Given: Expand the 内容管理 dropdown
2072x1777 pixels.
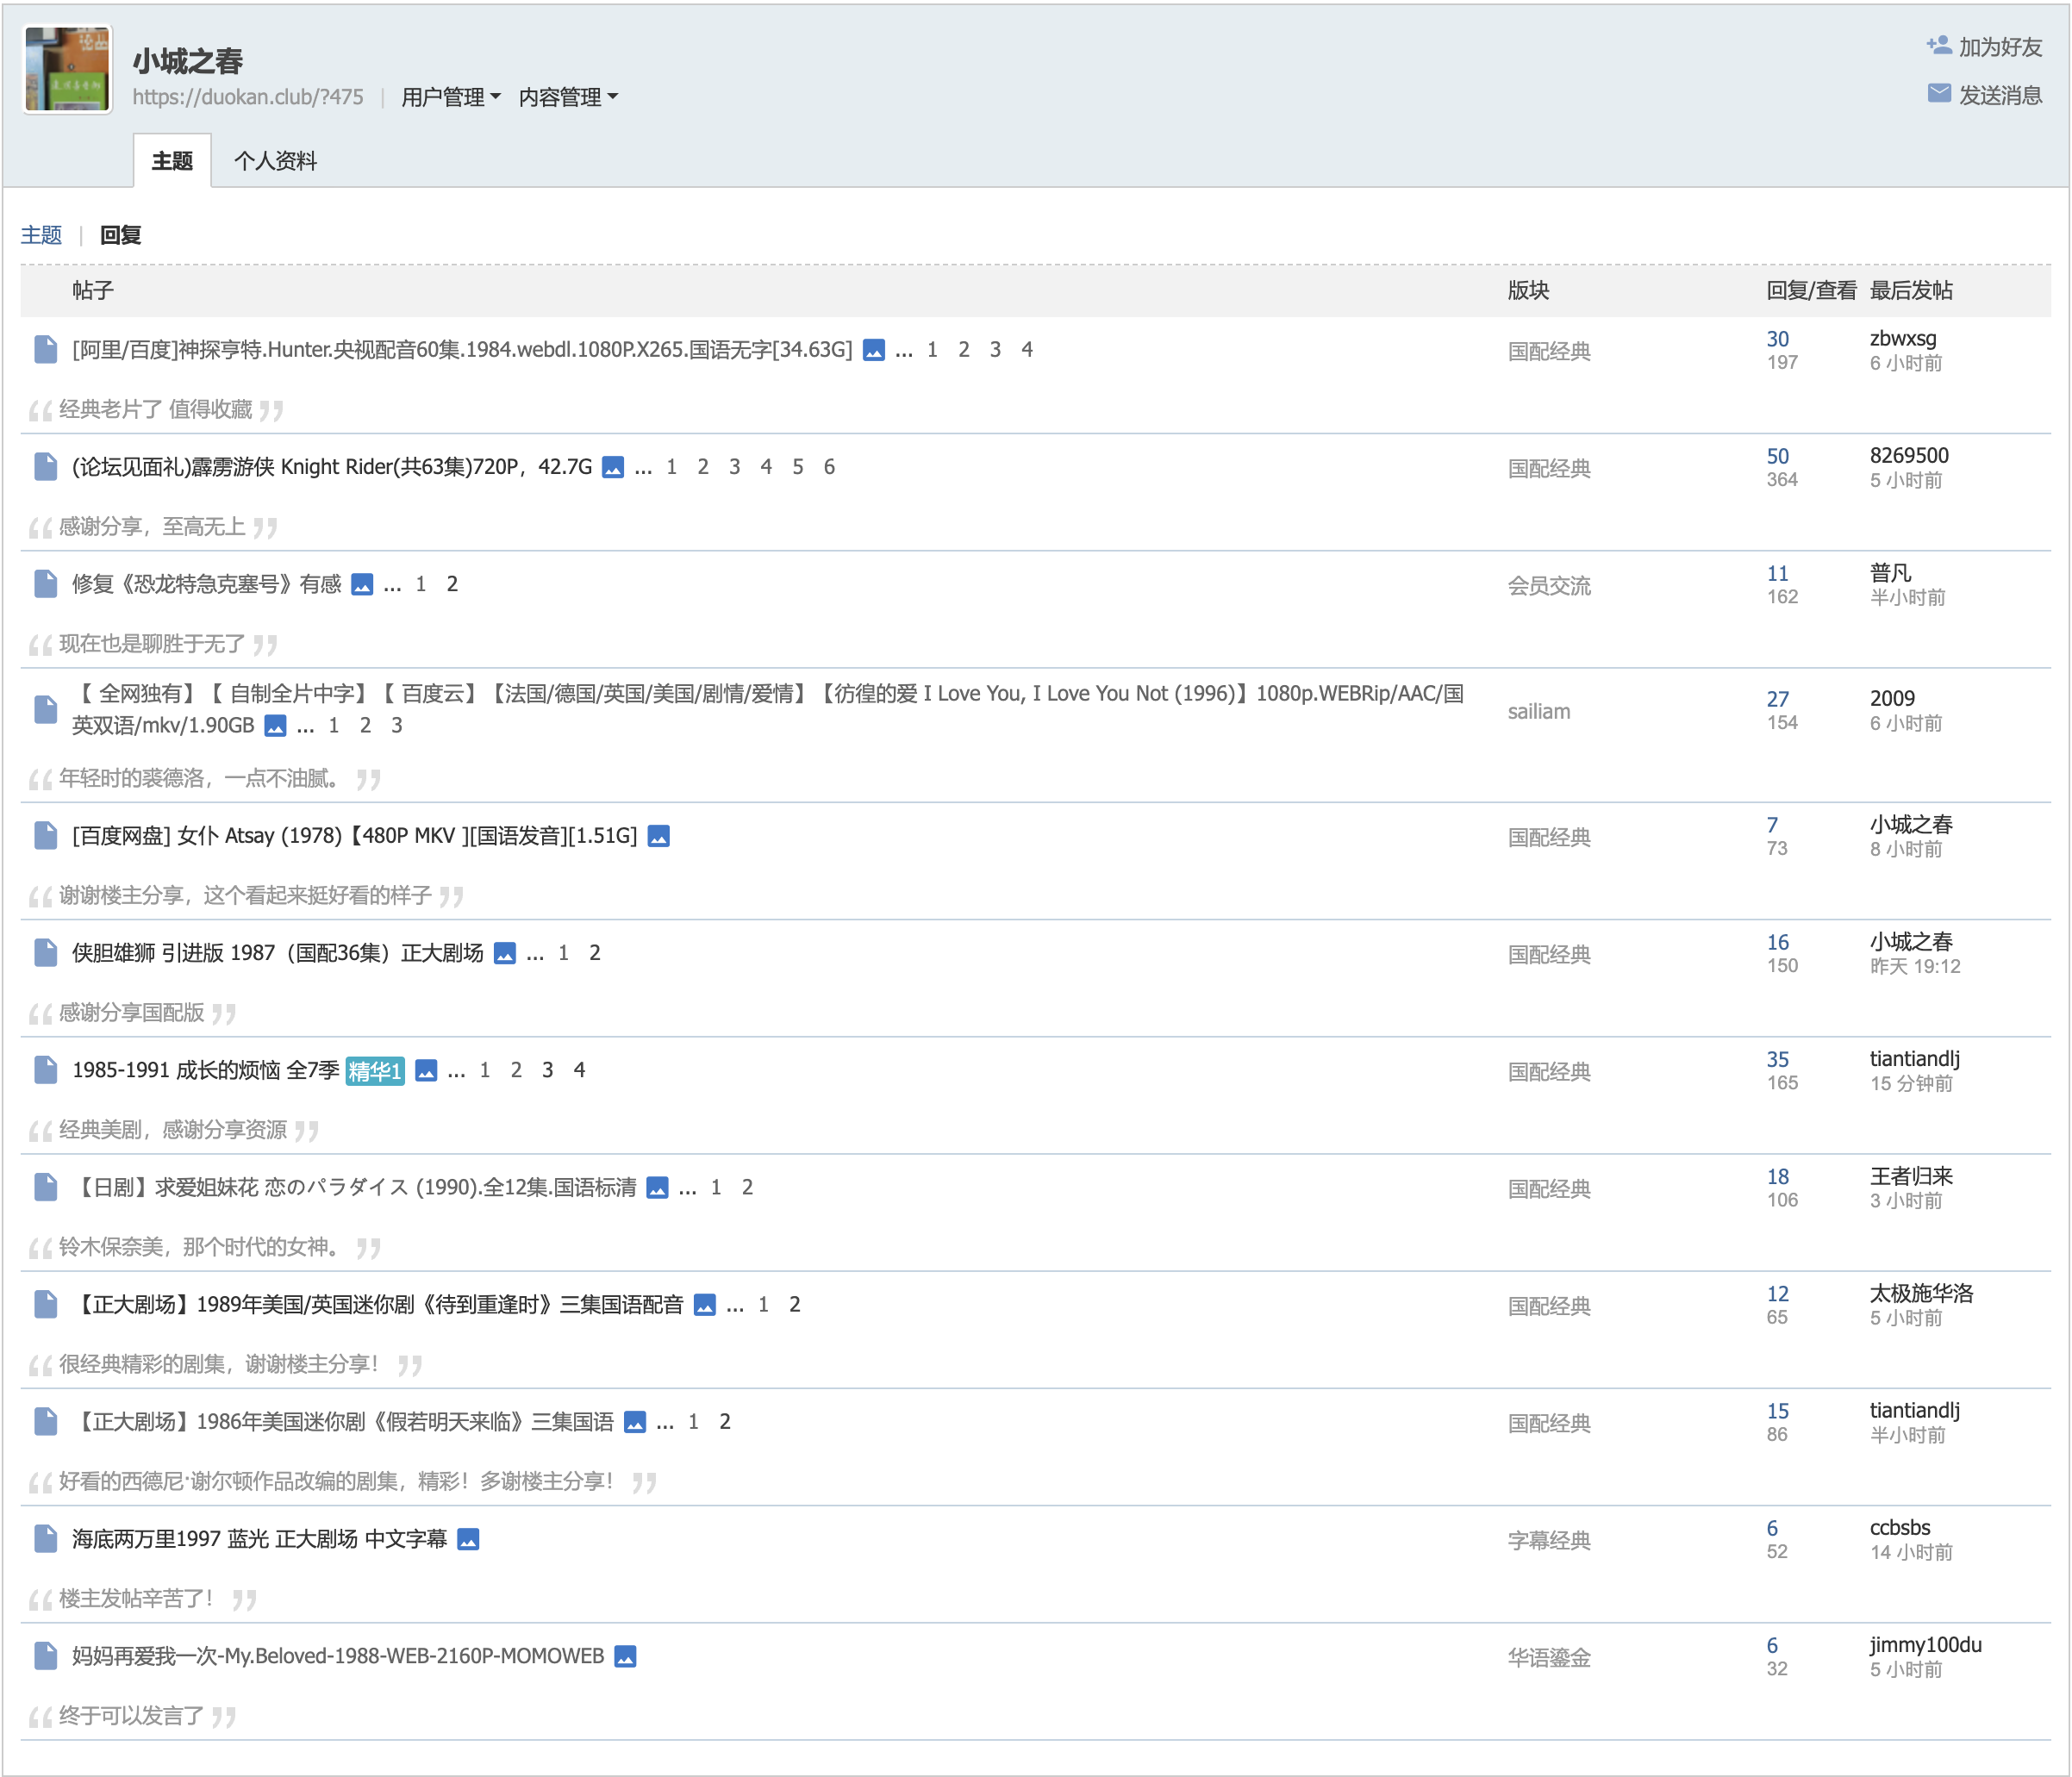Looking at the screenshot, I should [568, 97].
